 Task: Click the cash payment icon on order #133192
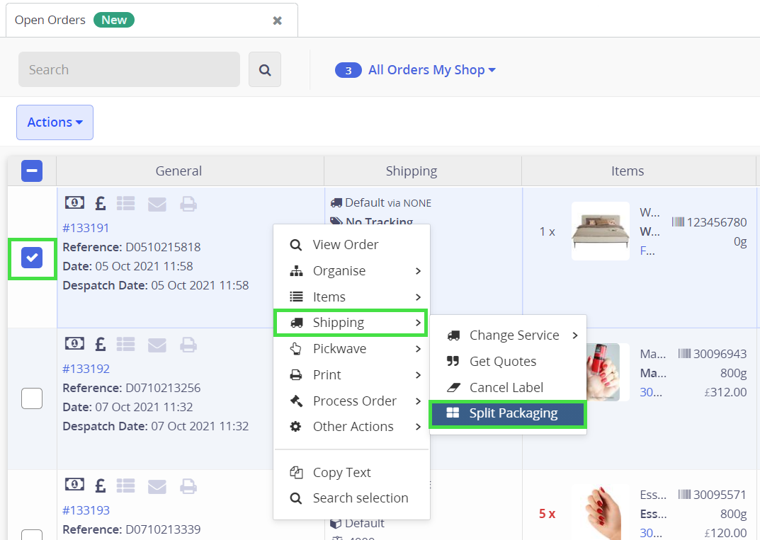click(74, 344)
